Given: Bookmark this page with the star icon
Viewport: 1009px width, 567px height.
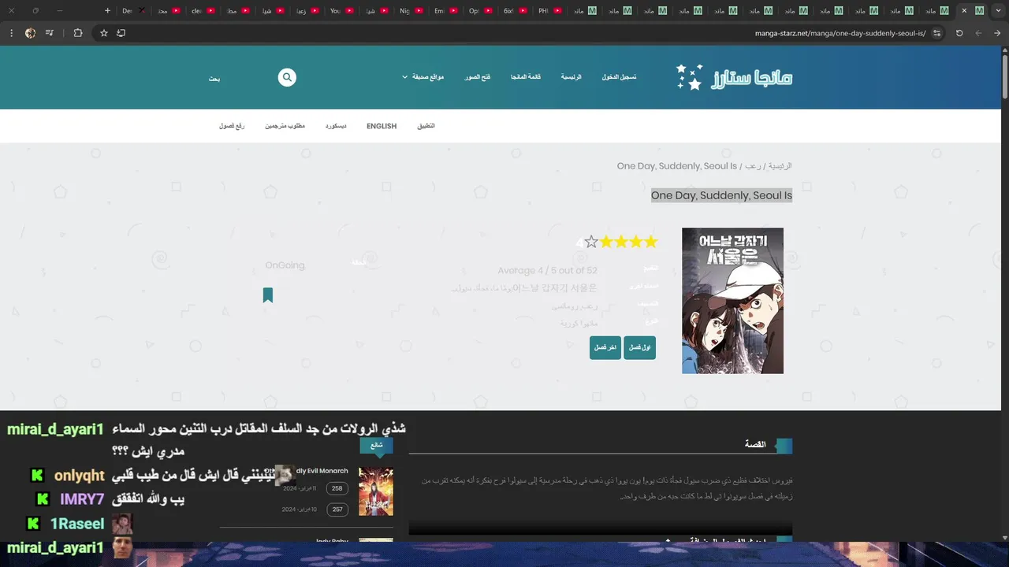Looking at the screenshot, I should (x=103, y=33).
